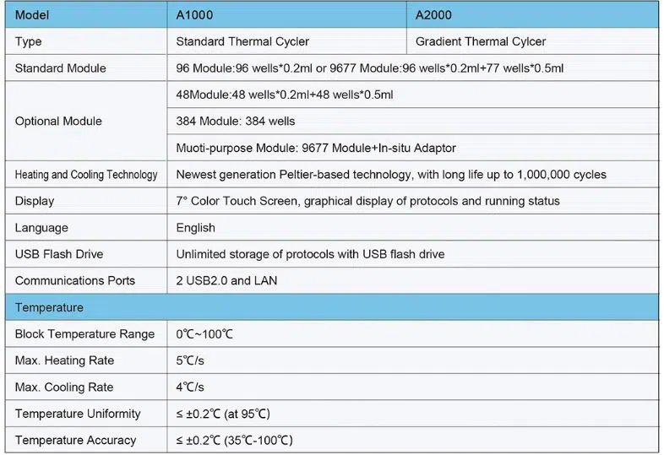Click the 5℃/s heating rate value
The image size is (664, 455).
point(190,360)
